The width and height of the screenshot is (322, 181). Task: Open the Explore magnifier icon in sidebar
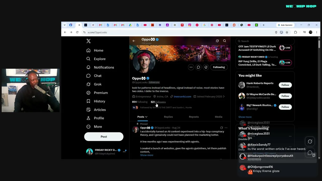point(88,59)
